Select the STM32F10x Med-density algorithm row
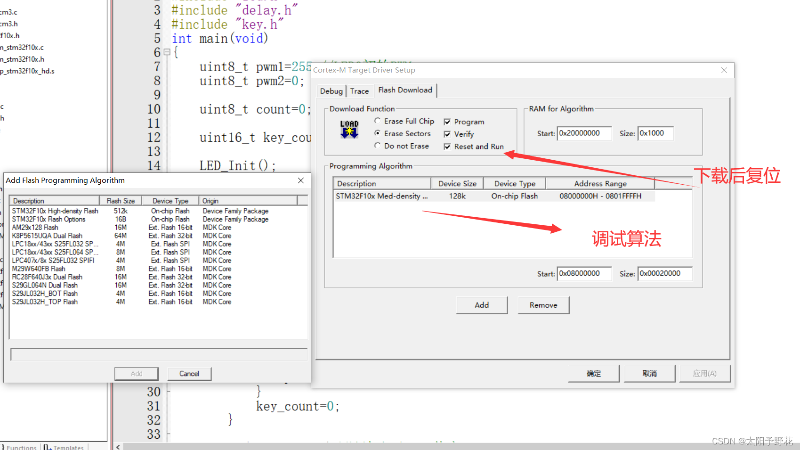 494,196
